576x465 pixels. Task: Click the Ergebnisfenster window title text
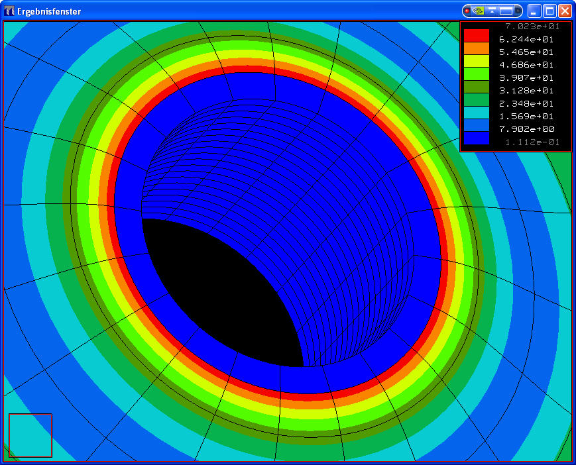49,12
